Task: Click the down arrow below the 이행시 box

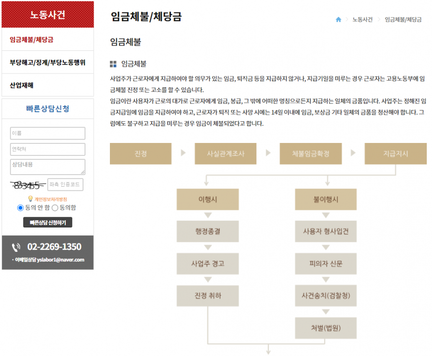Action: click(x=207, y=214)
